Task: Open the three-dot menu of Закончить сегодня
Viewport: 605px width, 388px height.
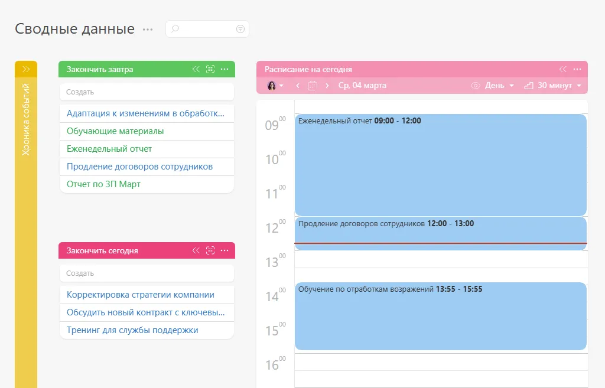Action: [225, 250]
